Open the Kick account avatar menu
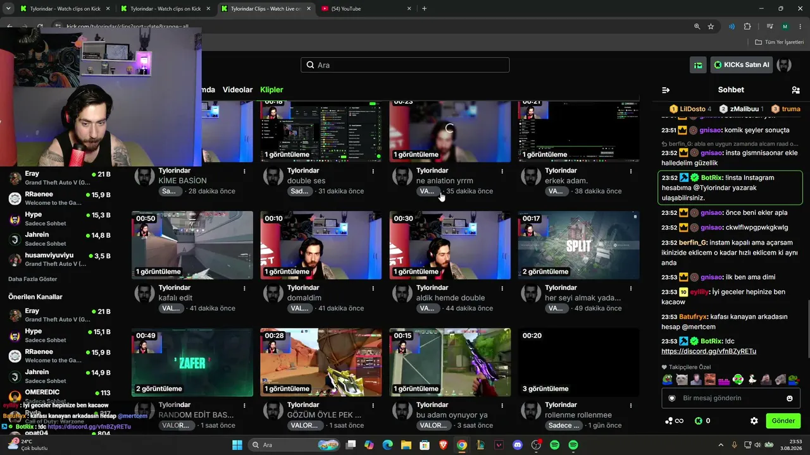 click(x=784, y=65)
